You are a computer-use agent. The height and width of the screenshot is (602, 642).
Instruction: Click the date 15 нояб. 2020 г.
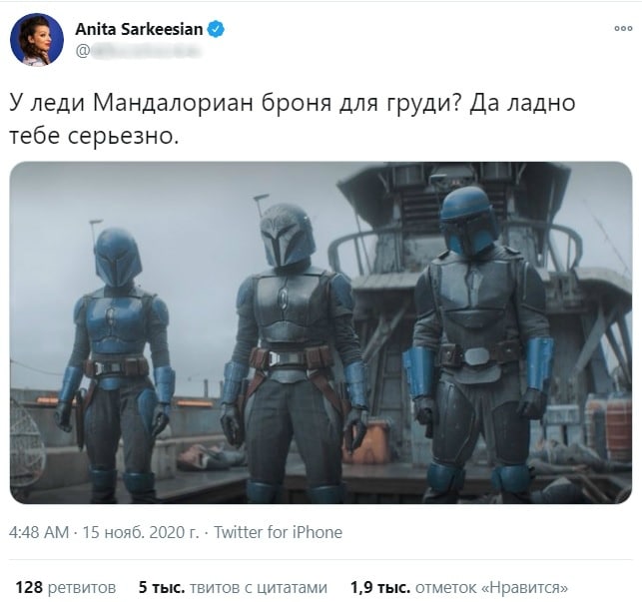(141, 532)
